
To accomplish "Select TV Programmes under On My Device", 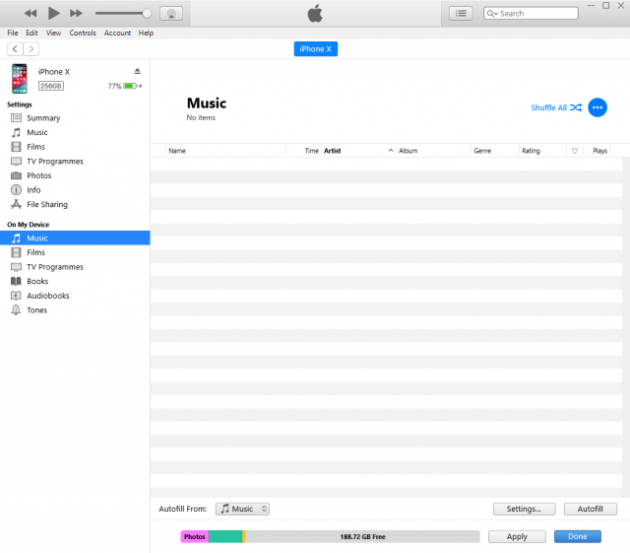I will coord(75,267).
